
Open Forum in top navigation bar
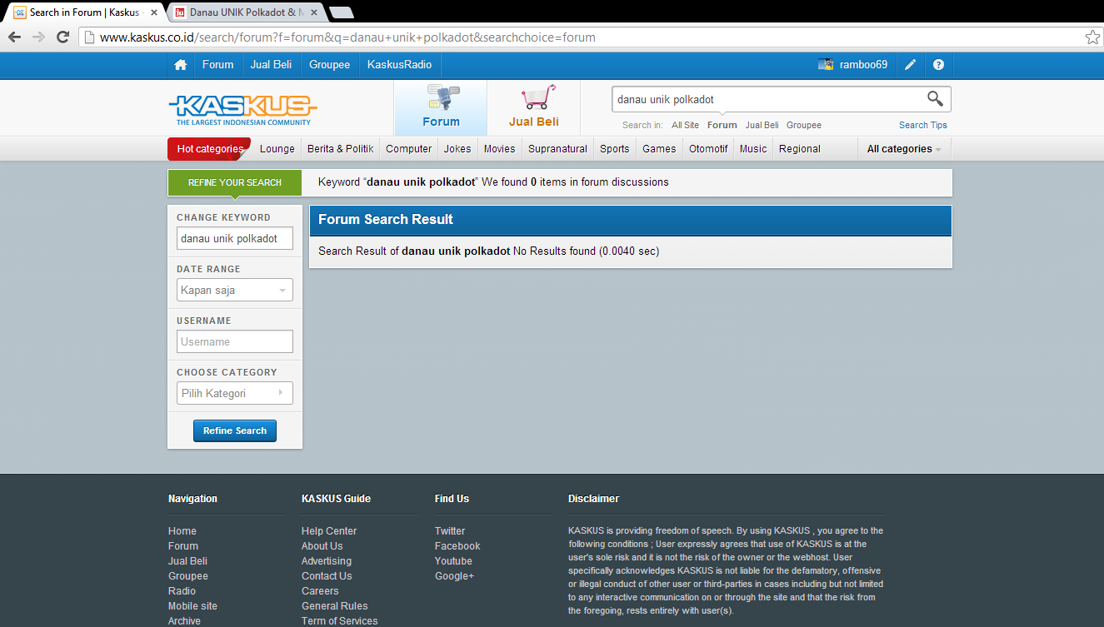pos(217,65)
